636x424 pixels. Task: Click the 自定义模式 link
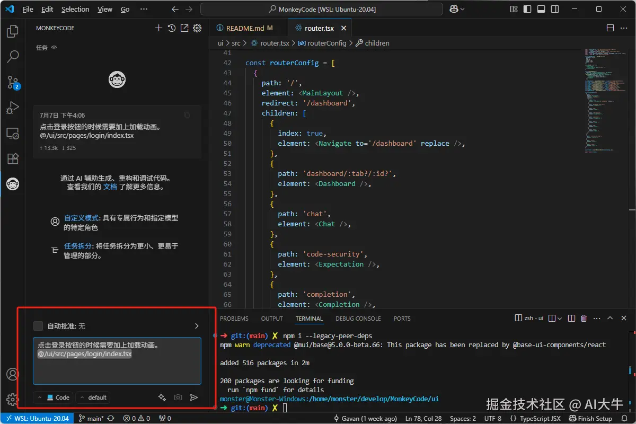tap(82, 218)
